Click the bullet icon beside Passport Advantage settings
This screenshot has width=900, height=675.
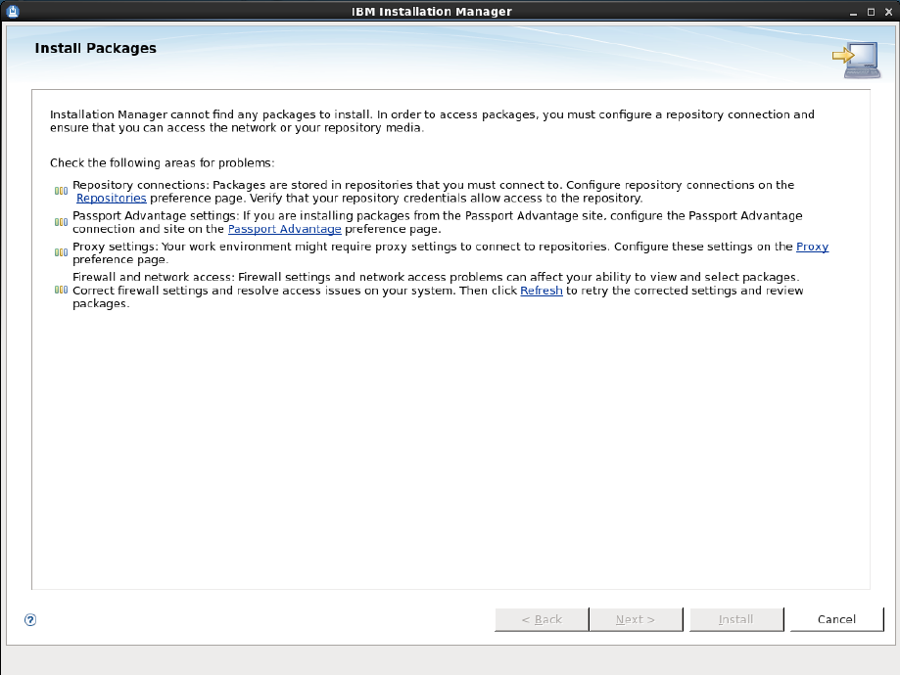tap(61, 222)
